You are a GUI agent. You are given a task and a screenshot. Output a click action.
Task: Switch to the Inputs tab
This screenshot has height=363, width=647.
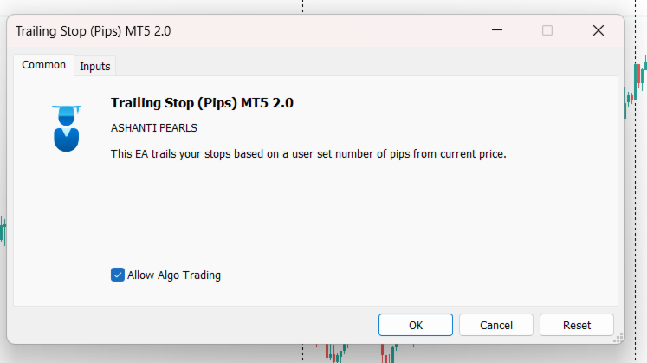(x=95, y=66)
